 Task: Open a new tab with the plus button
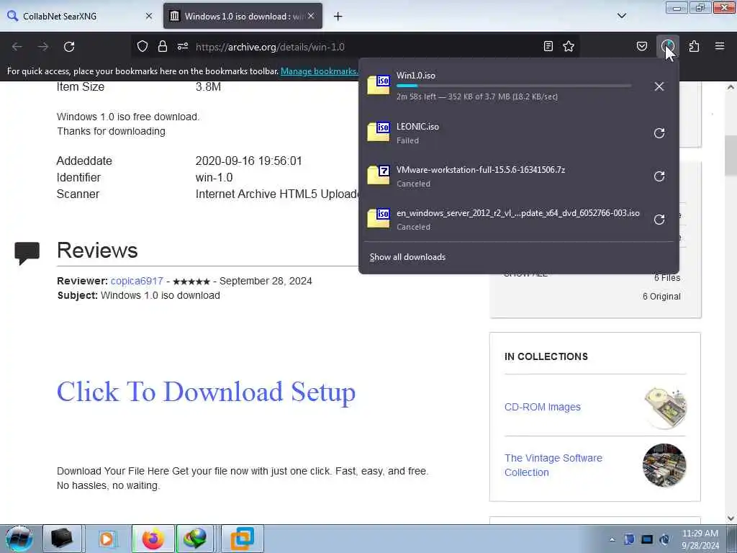coord(338,17)
